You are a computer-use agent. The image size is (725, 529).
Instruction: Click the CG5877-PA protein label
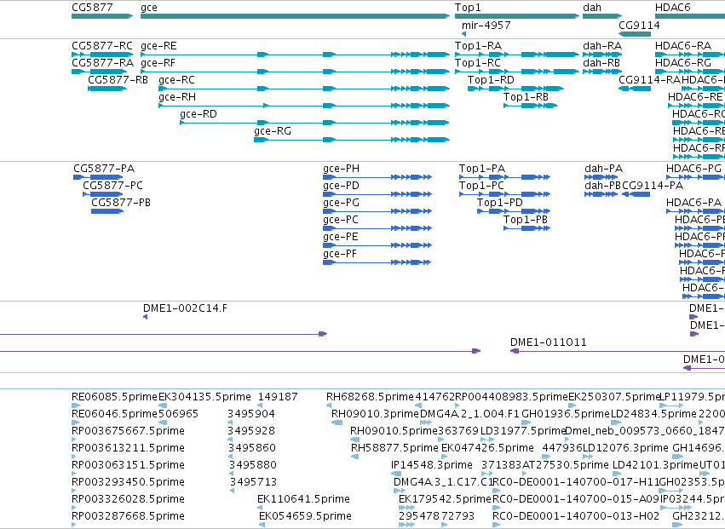(104, 170)
